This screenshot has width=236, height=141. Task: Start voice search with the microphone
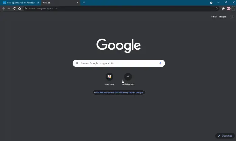[160, 63]
